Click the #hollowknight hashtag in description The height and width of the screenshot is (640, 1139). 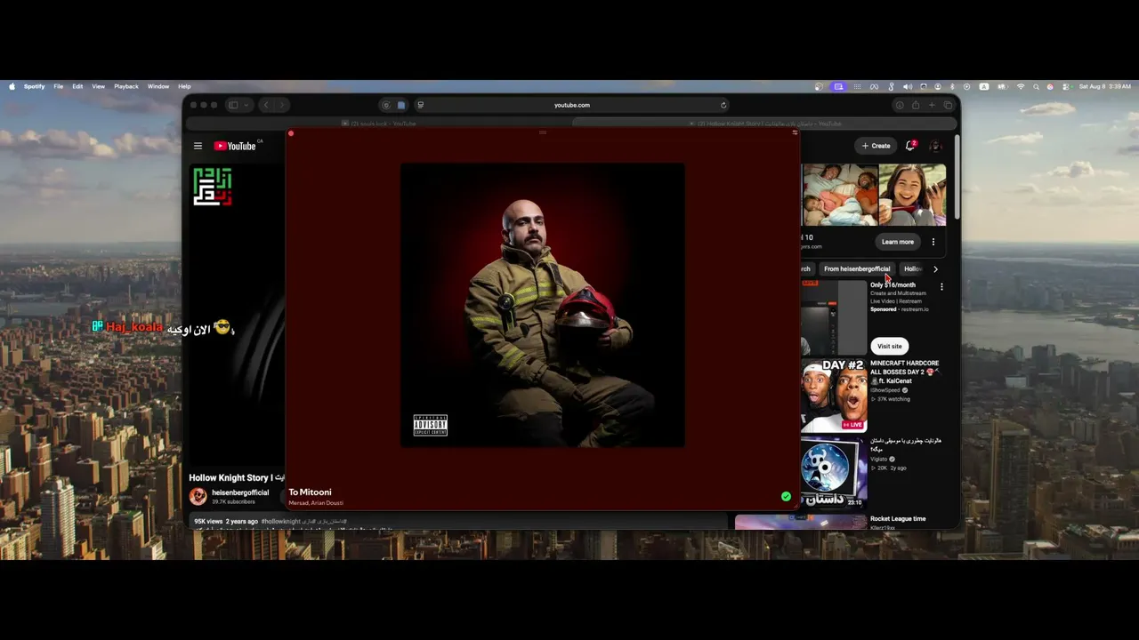pos(280,521)
